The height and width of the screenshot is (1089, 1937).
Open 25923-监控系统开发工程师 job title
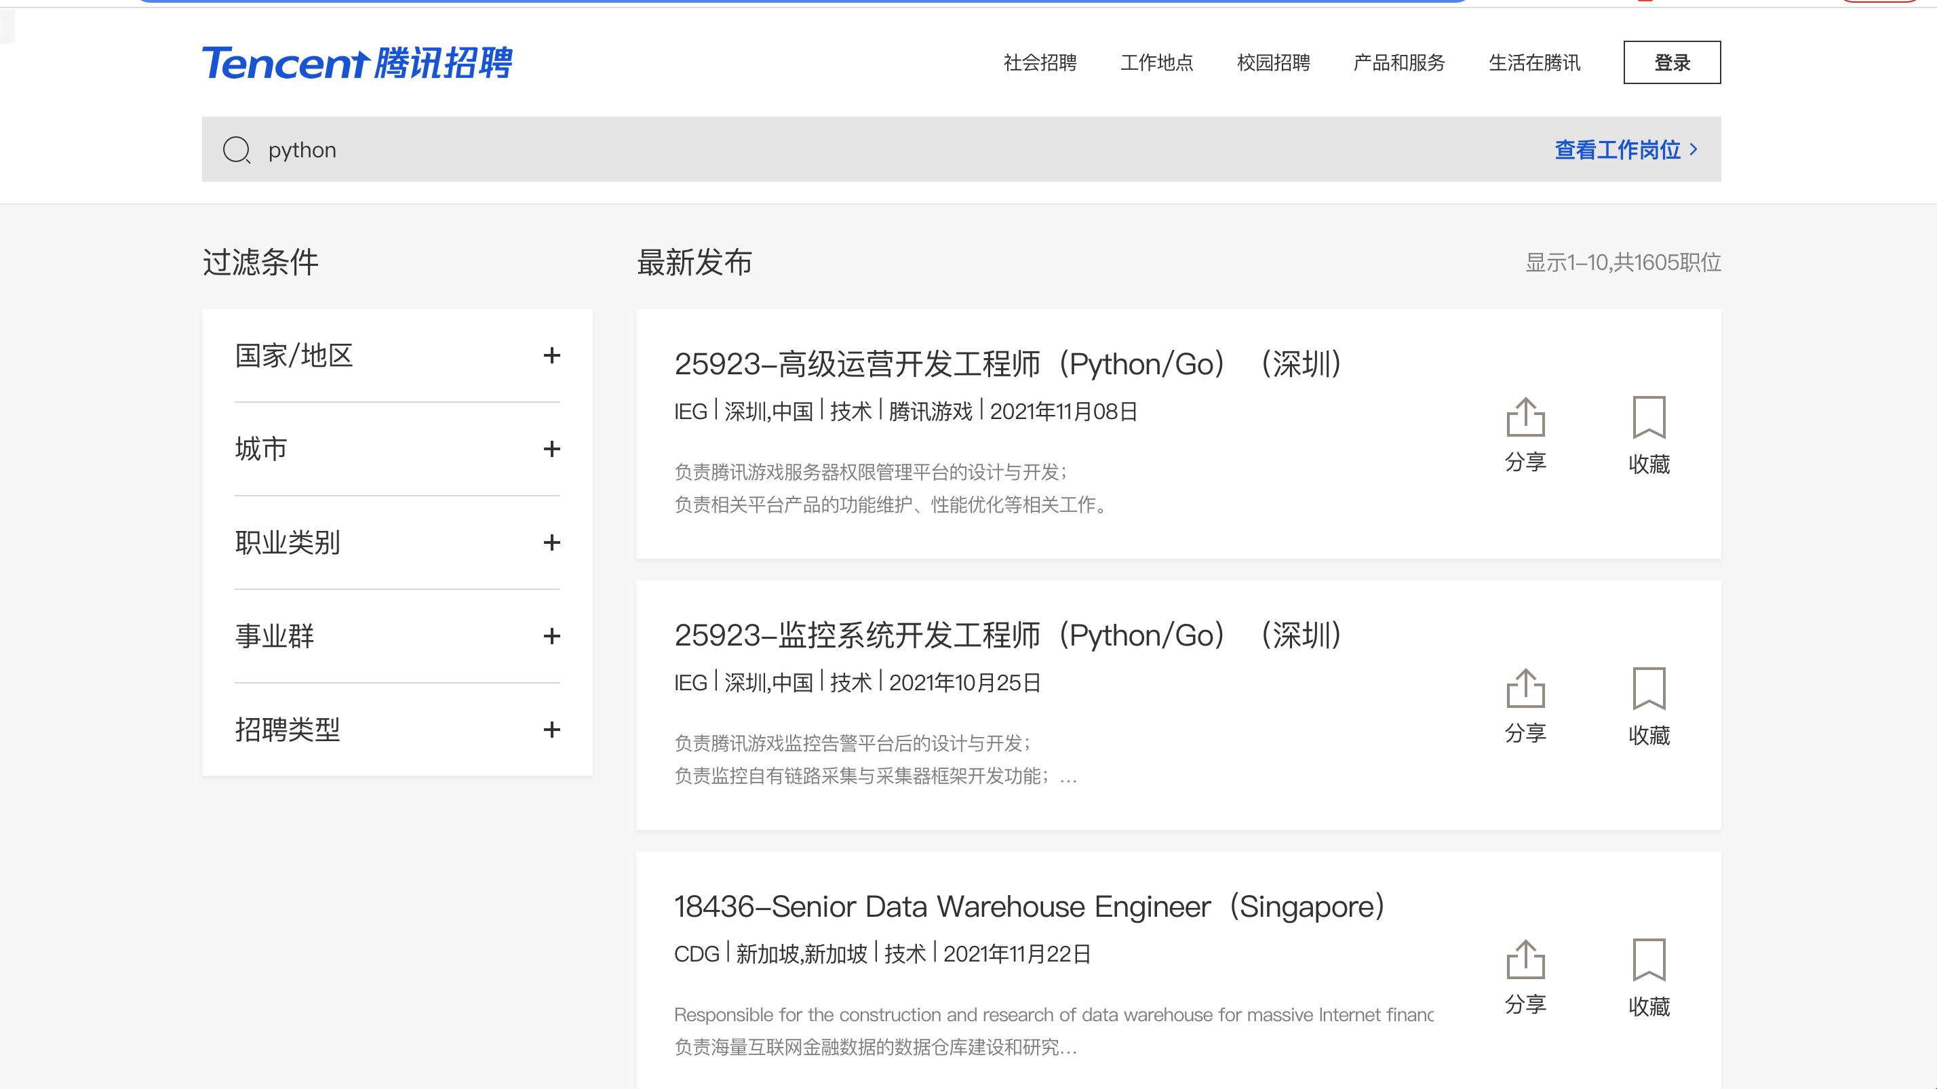(1008, 636)
